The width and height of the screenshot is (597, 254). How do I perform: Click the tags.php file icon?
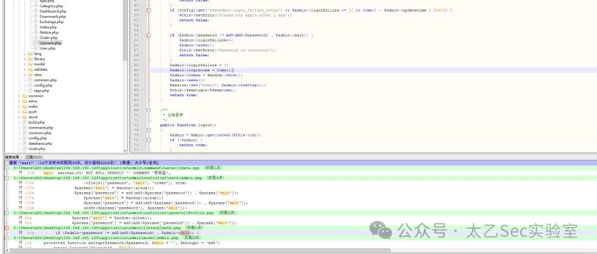click(x=30, y=91)
